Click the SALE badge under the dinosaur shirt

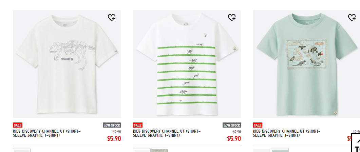click(17, 125)
